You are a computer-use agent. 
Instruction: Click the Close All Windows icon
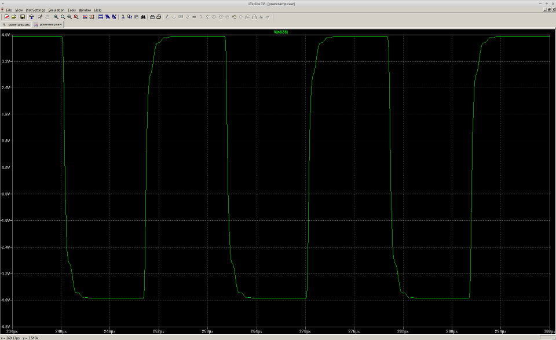pyautogui.click(x=114, y=17)
